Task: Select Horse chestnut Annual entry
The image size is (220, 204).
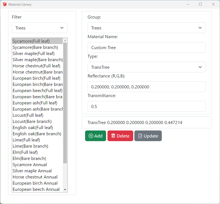Action: click(35, 177)
